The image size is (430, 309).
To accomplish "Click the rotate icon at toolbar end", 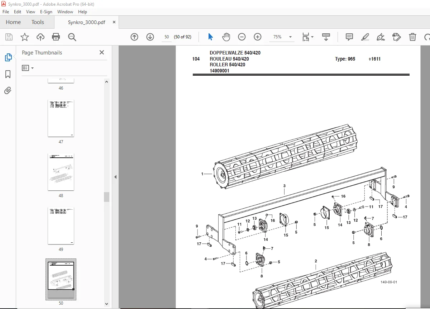I will (x=427, y=37).
